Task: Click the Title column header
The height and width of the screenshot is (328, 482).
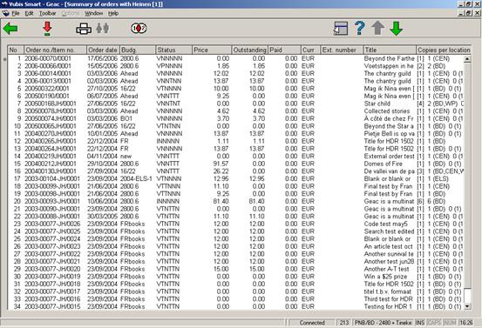Action: click(x=390, y=50)
